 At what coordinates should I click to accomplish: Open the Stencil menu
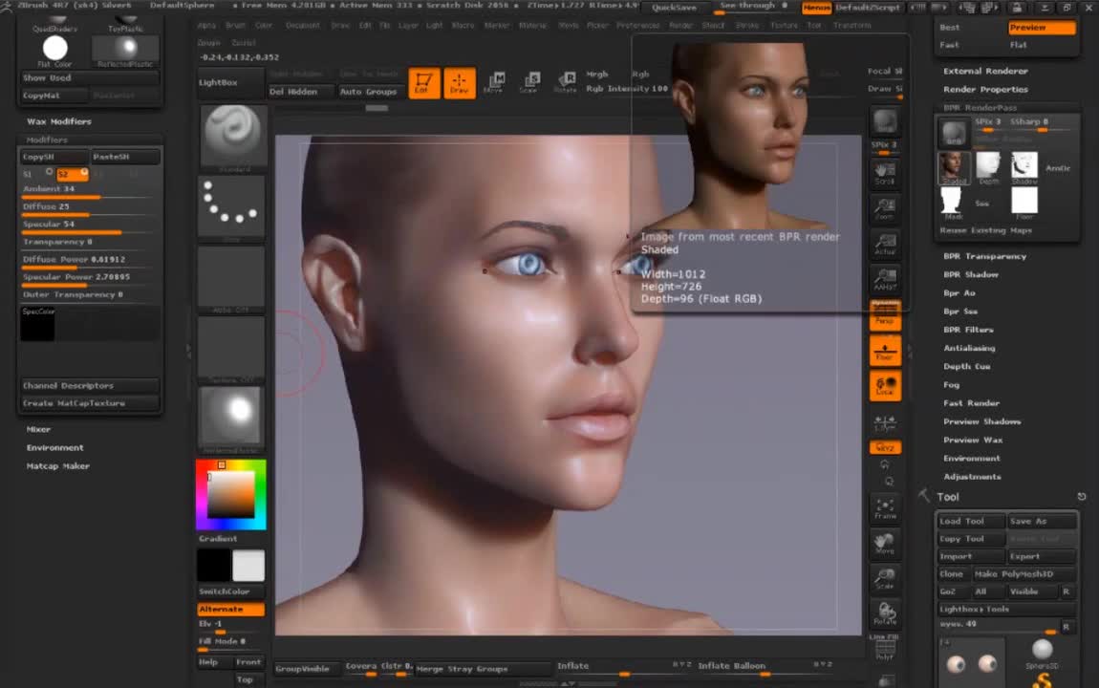pos(714,25)
